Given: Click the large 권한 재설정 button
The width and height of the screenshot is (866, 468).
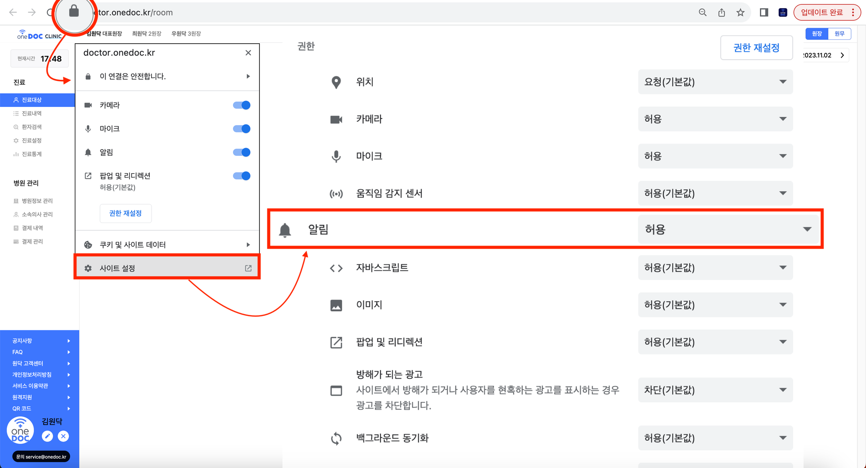Looking at the screenshot, I should click(756, 48).
